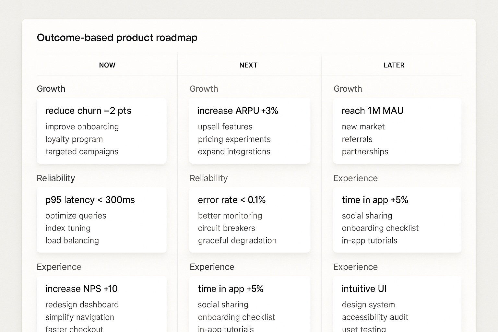This screenshot has width=498, height=332.
Task: Click the 'index tuning' initiative
Action: click(68, 228)
